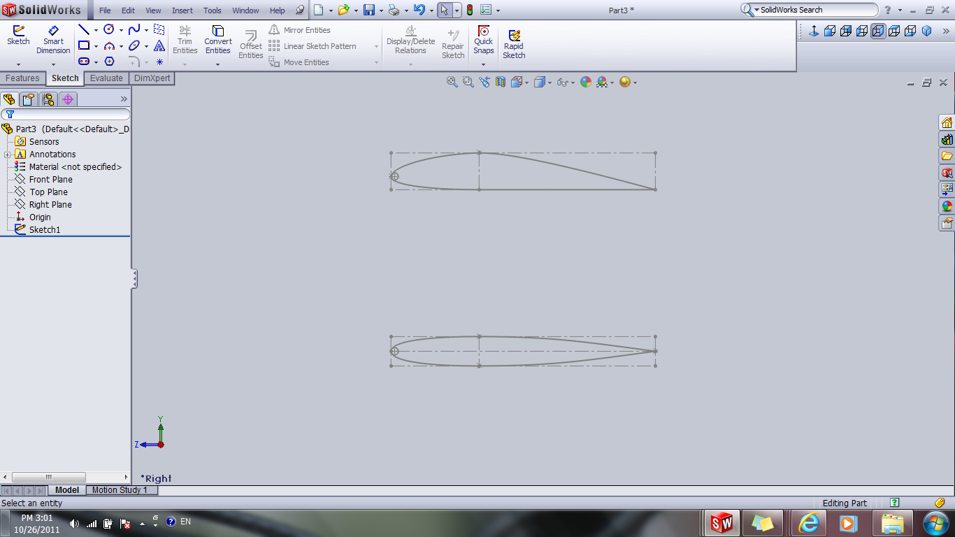Open the Convert Entities dropdown arrow
955x537 pixels.
217,64
